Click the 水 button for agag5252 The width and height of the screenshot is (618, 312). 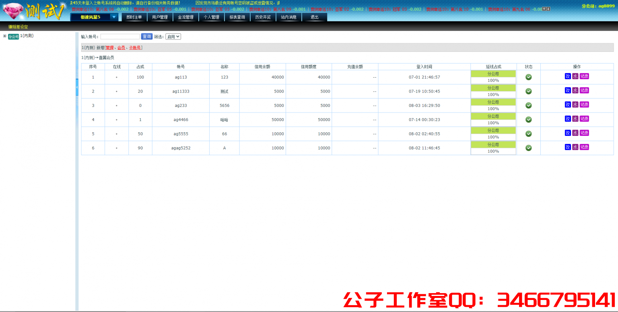click(575, 147)
